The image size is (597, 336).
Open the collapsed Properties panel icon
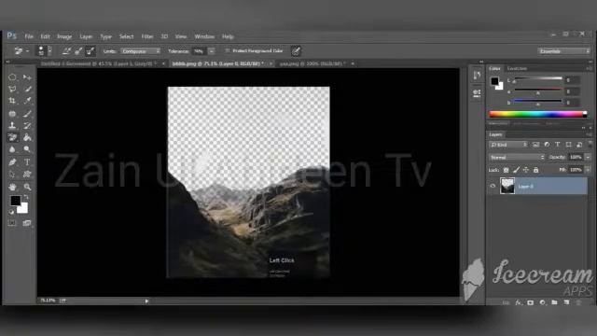tap(477, 93)
